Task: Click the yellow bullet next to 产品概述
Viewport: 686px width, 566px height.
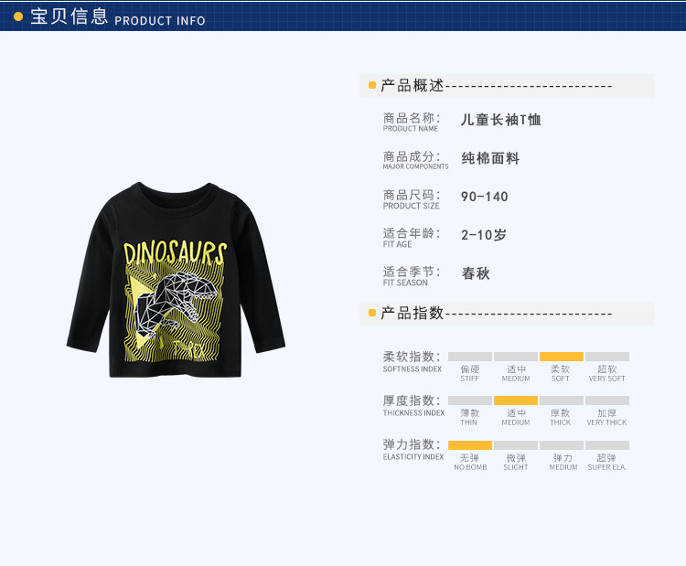Action: click(372, 85)
